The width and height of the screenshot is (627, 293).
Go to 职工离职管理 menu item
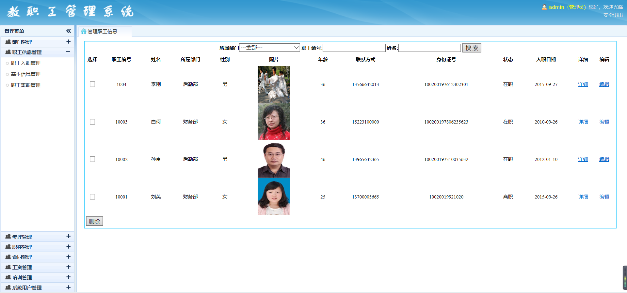click(x=26, y=85)
